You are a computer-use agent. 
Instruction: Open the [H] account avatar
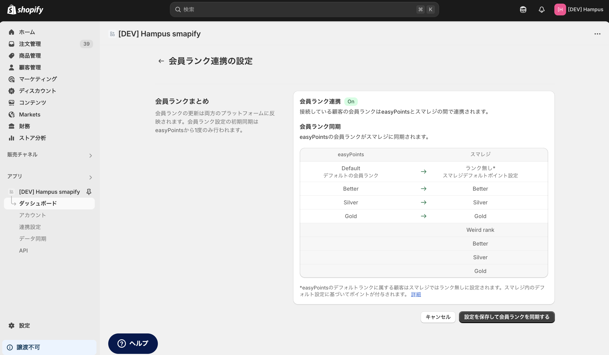pyautogui.click(x=560, y=10)
